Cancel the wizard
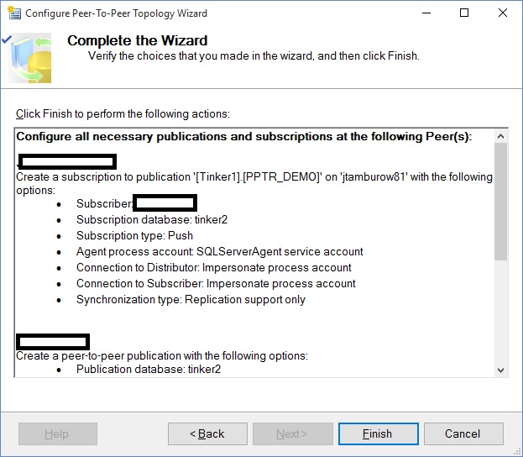The height and width of the screenshot is (457, 523). click(x=463, y=433)
